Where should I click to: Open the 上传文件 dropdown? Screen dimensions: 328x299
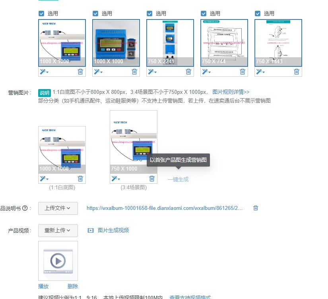pos(58,208)
